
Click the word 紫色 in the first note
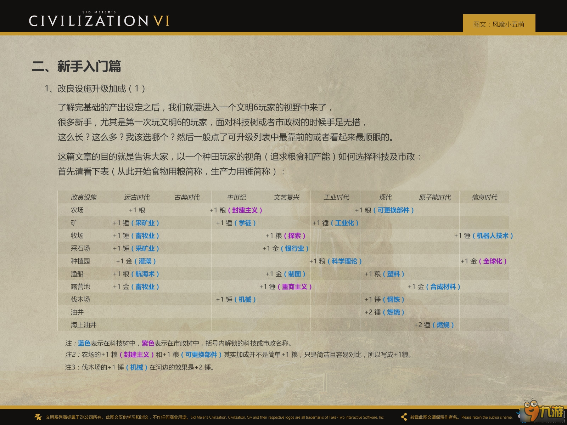pos(148,343)
